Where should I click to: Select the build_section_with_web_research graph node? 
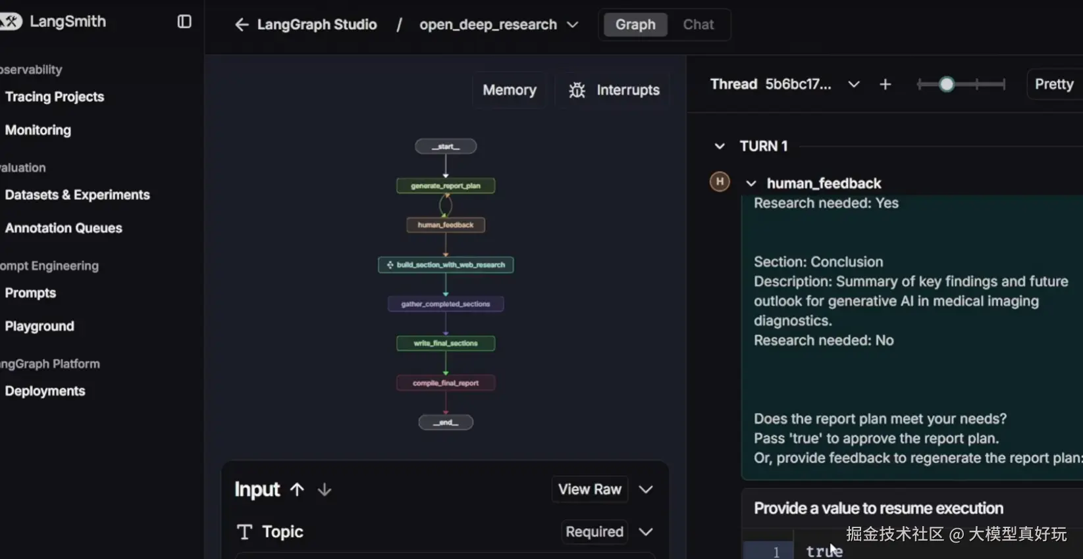coord(446,264)
